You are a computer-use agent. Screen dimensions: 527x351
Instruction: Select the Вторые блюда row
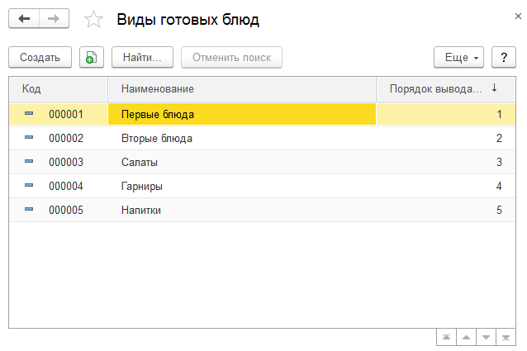coord(262,138)
